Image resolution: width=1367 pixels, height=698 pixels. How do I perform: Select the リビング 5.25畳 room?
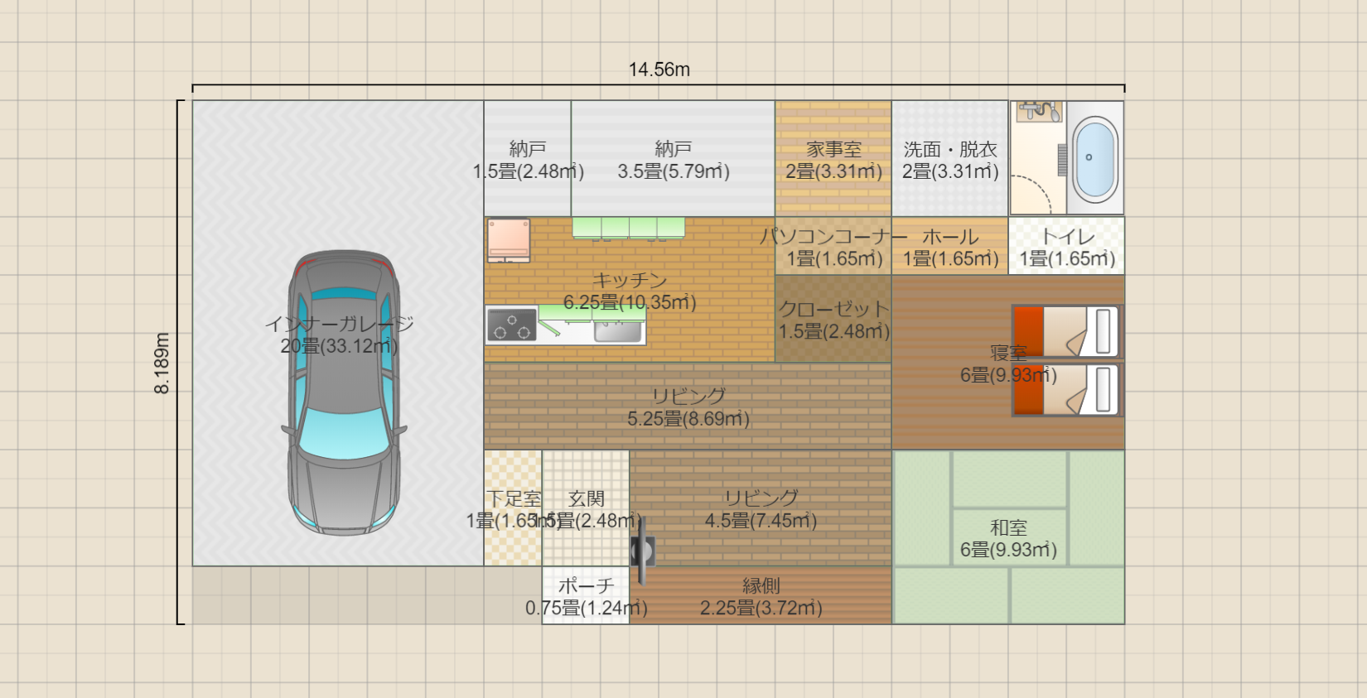[688, 407]
